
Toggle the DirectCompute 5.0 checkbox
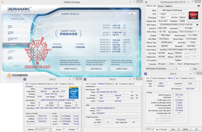click(x=185, y=64)
